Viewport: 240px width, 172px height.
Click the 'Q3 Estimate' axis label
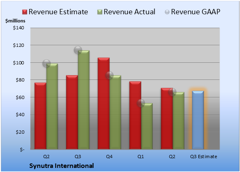click(x=204, y=157)
